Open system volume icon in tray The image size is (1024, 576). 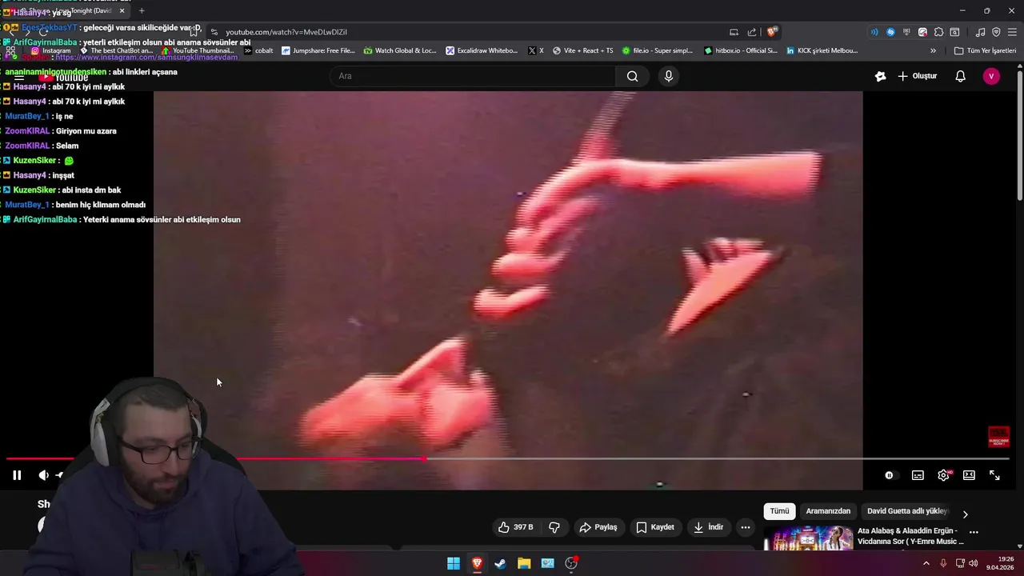973,563
